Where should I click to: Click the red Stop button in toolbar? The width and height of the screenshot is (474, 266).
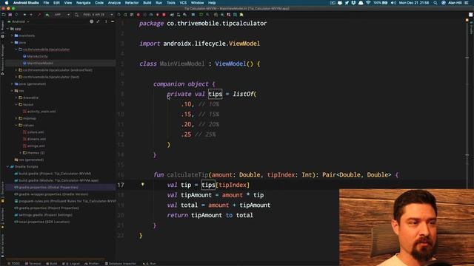pos(164,15)
